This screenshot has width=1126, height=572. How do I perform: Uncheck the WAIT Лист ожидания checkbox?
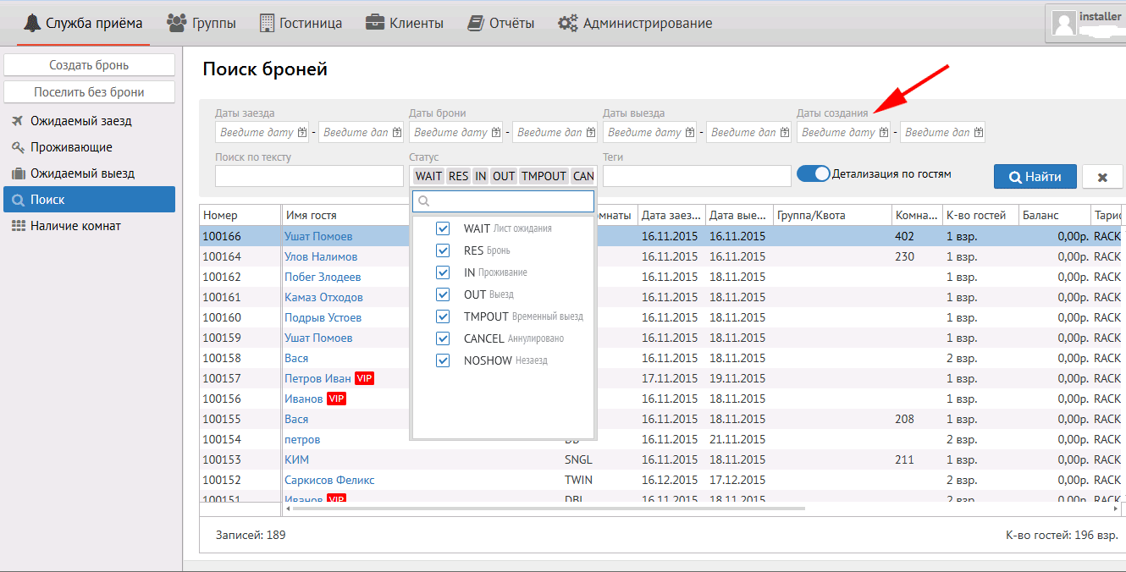coord(442,229)
